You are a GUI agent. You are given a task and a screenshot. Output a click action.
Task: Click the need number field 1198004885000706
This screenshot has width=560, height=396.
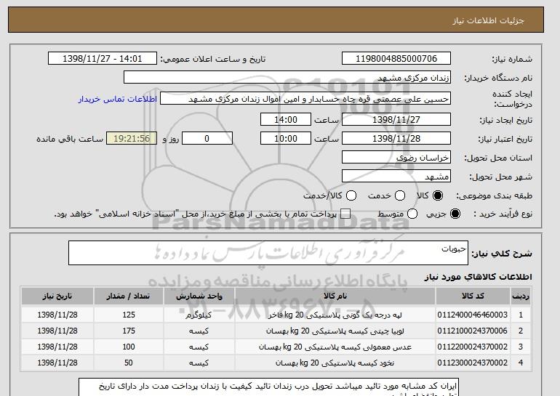[396, 59]
